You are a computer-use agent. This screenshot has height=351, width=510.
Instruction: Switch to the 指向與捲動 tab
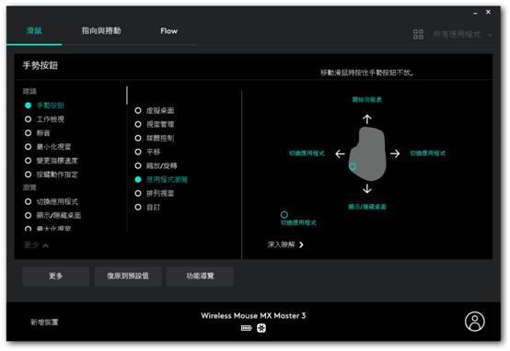point(101,31)
